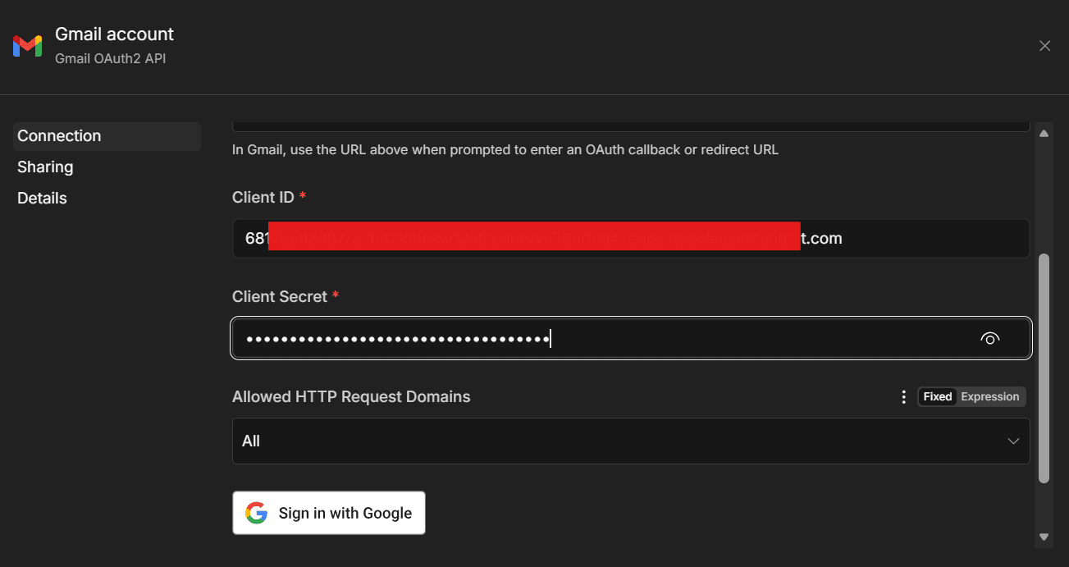
Task: Click the Gmail logo icon in header
Action: 27,46
